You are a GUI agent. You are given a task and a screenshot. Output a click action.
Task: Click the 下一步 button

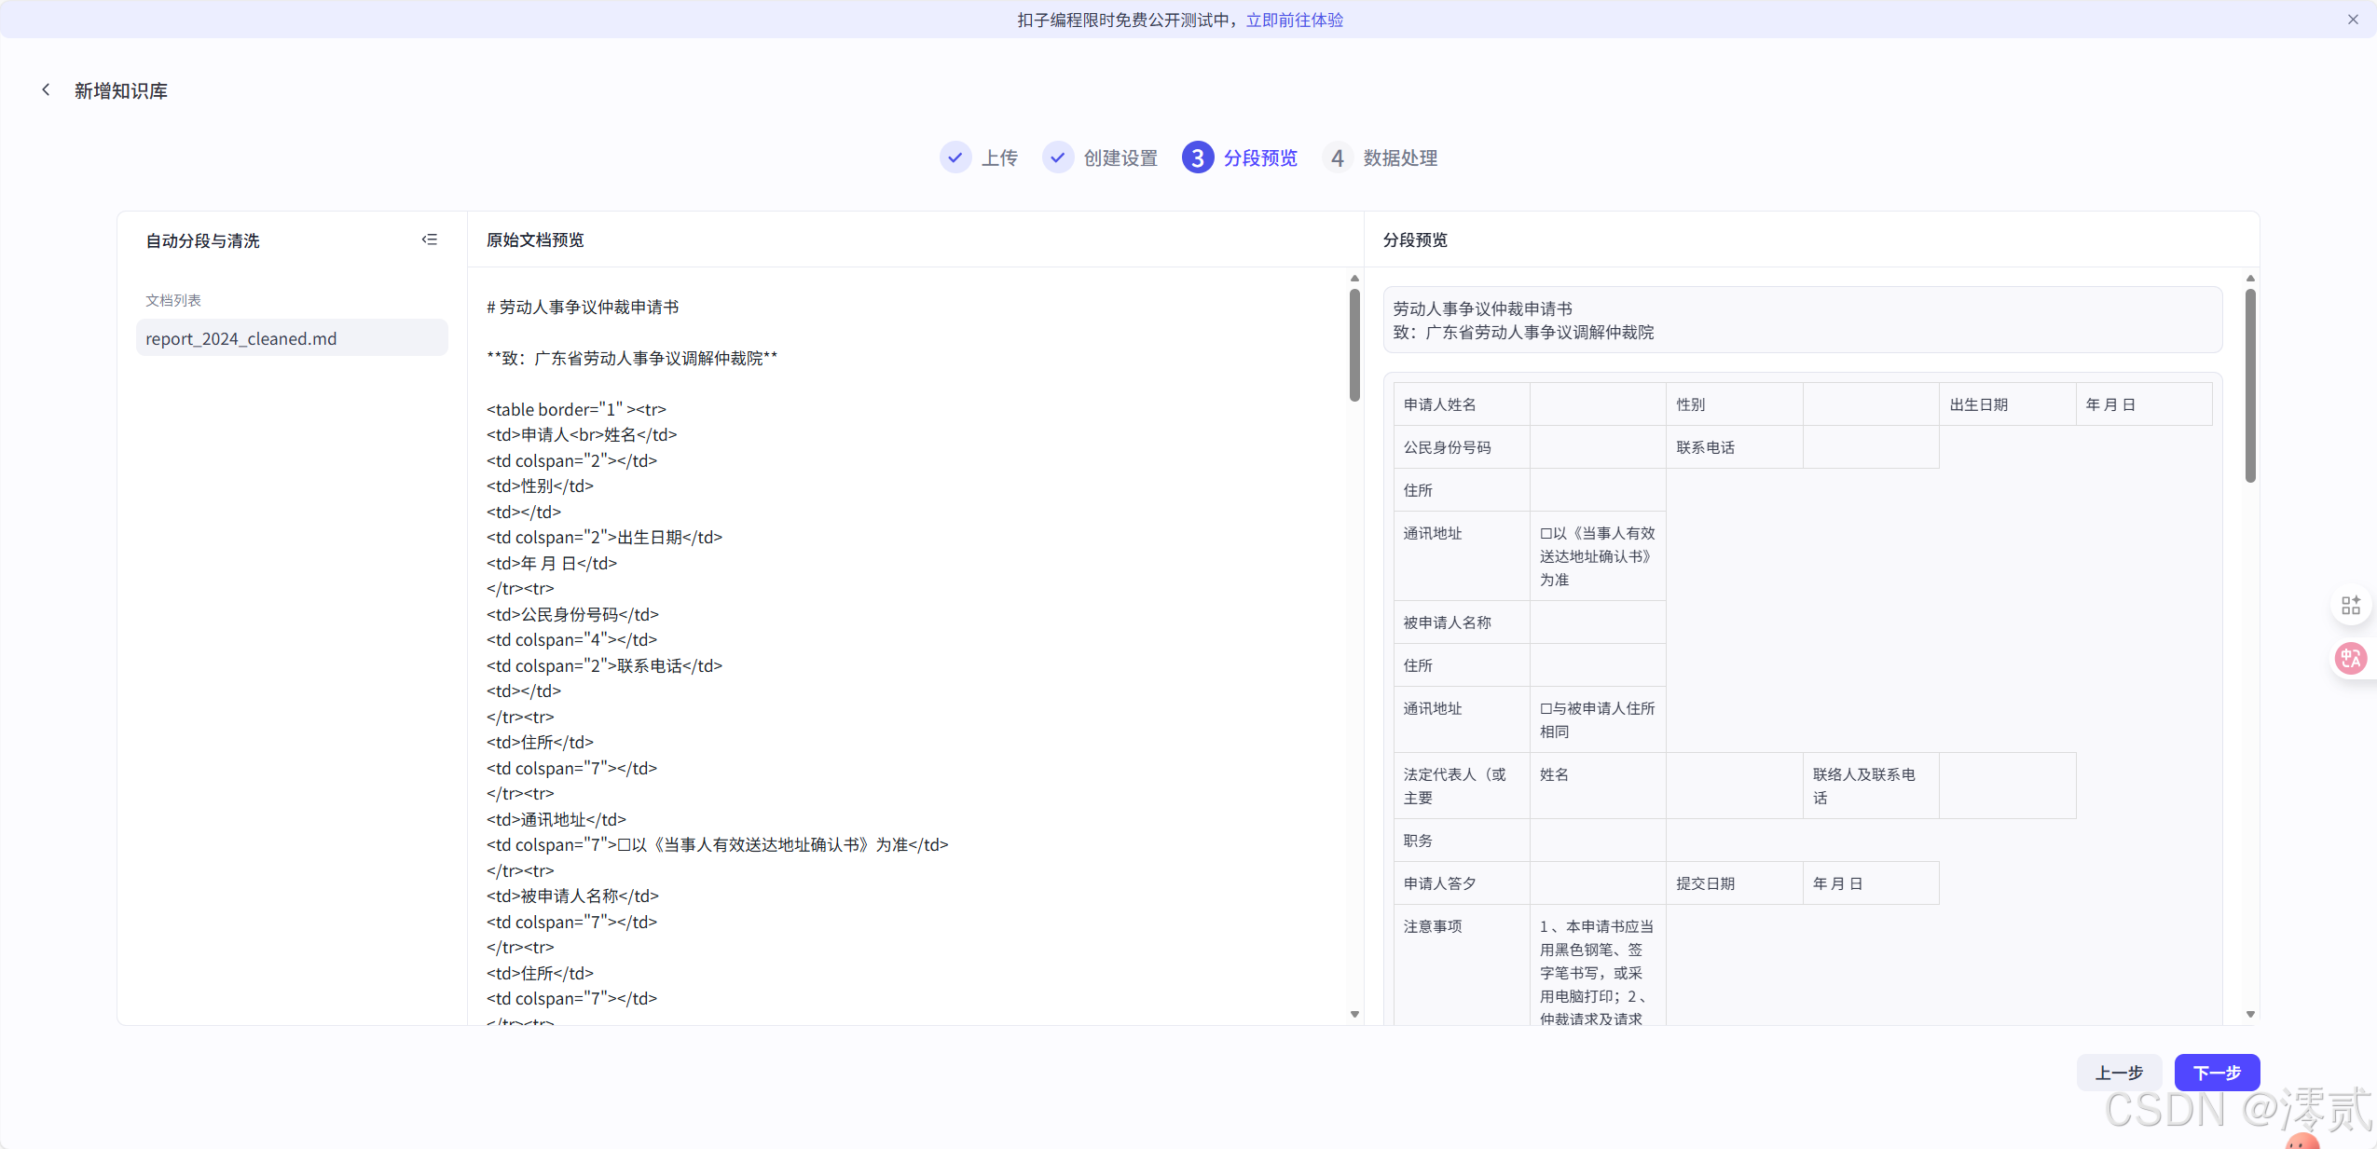point(2217,1072)
